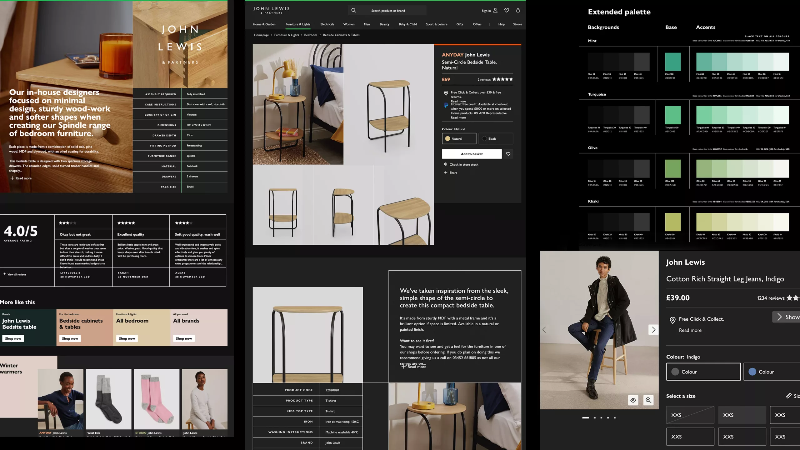Click the Add to basket button
The height and width of the screenshot is (450, 800).
472,154
